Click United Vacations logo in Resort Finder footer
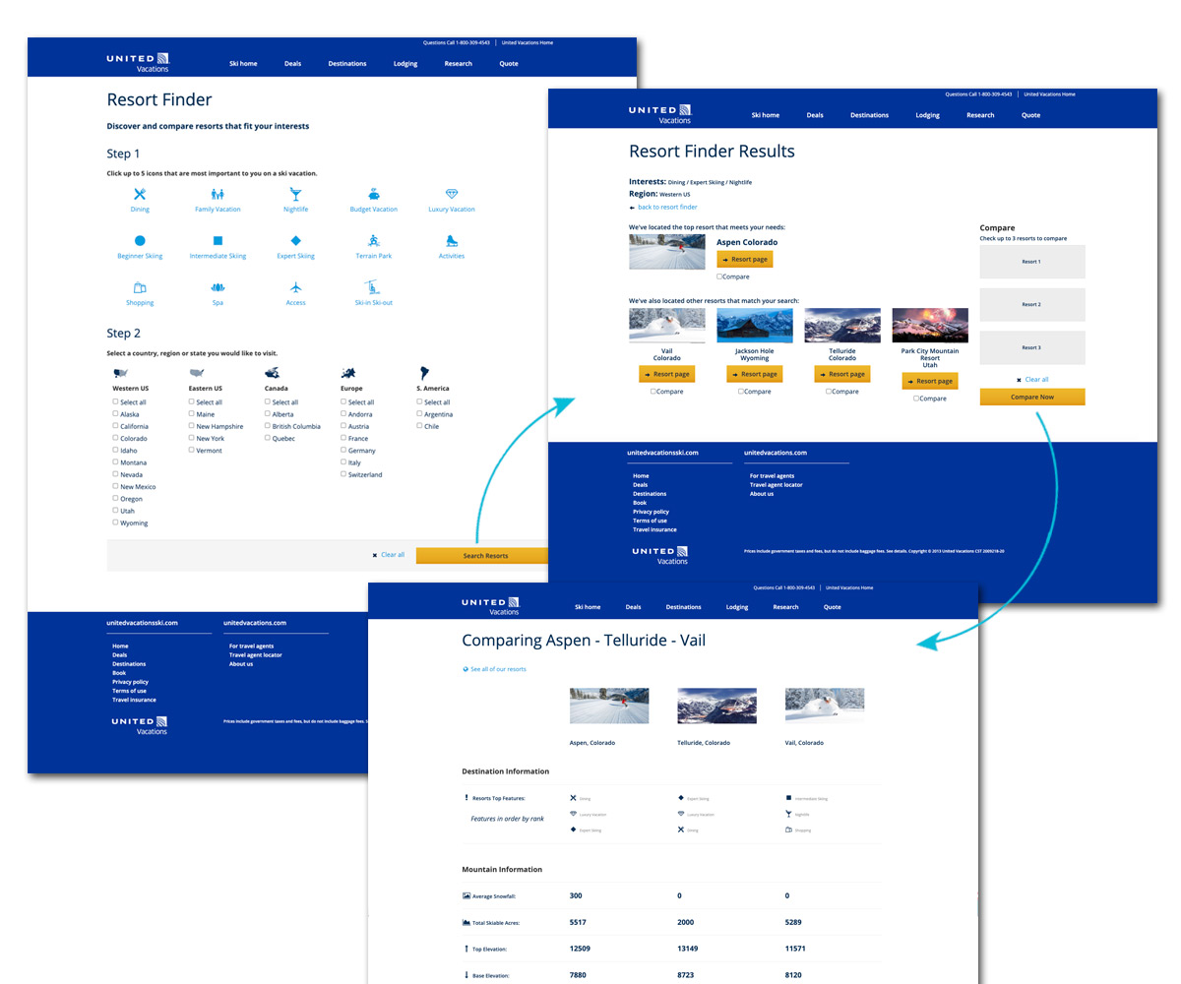Viewport: 1181px width, 984px height. click(140, 726)
